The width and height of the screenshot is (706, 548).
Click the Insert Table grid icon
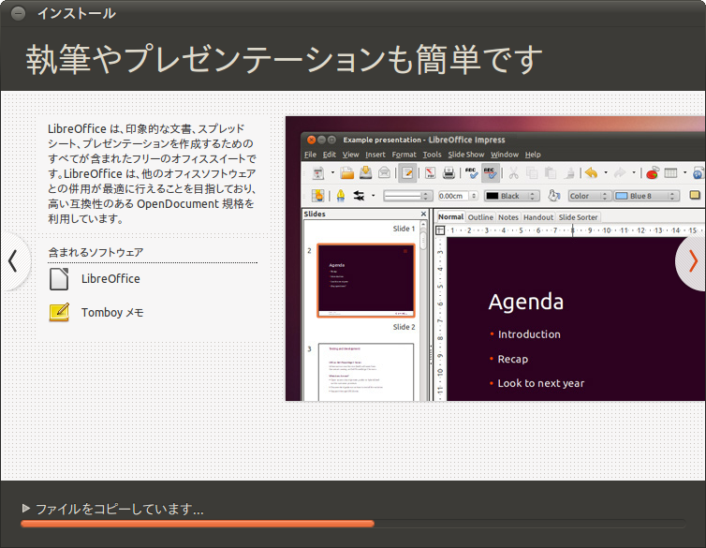[x=670, y=173]
